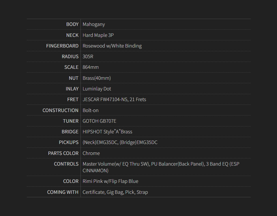
Task: Click the EMG35DC pickups value
Action: (120, 142)
